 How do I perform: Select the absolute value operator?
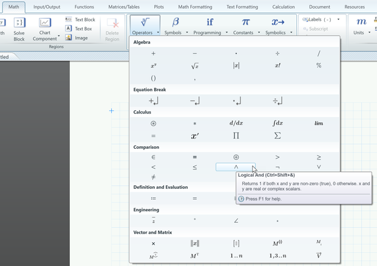pos(236,66)
